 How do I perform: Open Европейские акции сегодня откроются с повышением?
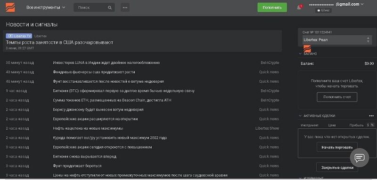pos(102,147)
